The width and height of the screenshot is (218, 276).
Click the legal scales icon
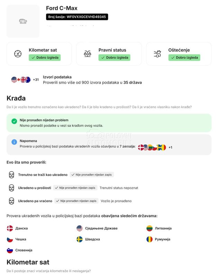[x=87, y=54]
